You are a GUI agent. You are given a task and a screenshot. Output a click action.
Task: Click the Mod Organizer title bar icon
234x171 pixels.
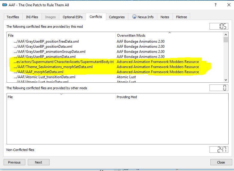pos(5,5)
